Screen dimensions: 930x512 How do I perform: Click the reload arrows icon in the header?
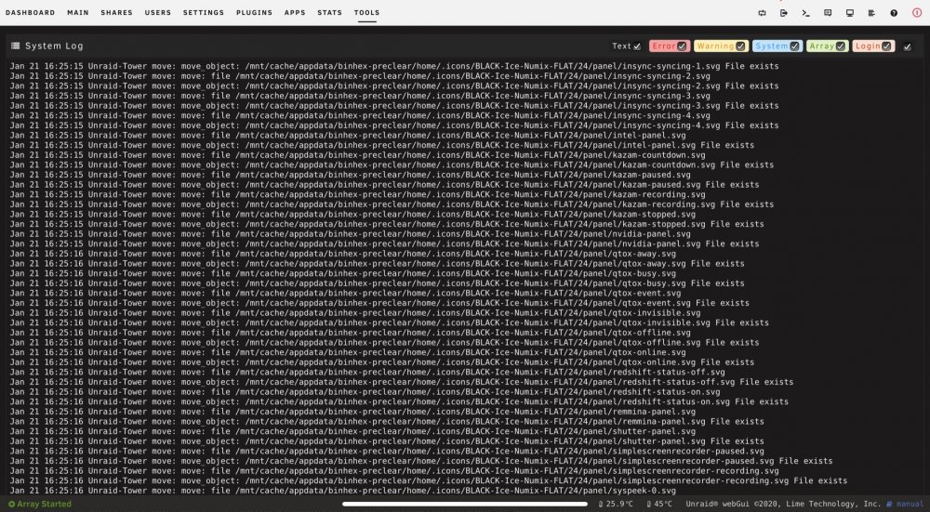[763, 13]
